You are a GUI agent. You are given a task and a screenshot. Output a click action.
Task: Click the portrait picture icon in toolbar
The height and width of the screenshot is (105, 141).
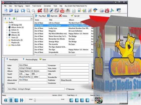(x=46, y=10)
